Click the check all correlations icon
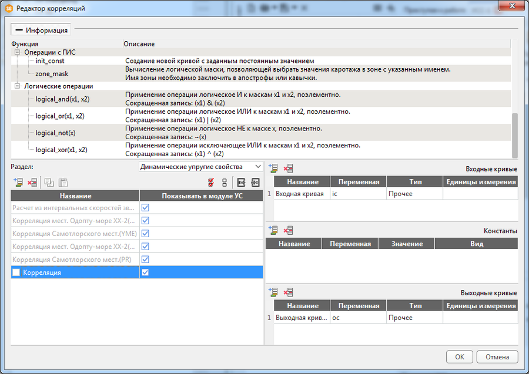 coord(211,183)
